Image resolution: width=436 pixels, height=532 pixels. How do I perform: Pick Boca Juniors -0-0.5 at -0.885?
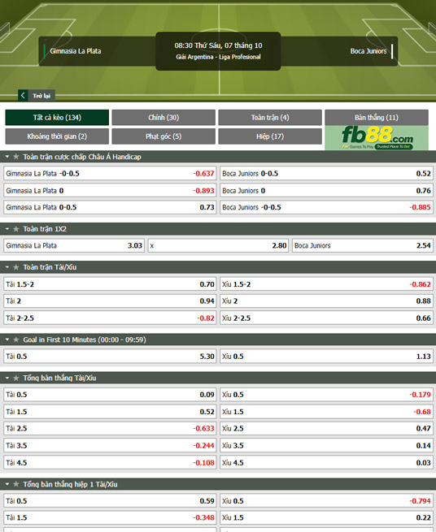326,207
